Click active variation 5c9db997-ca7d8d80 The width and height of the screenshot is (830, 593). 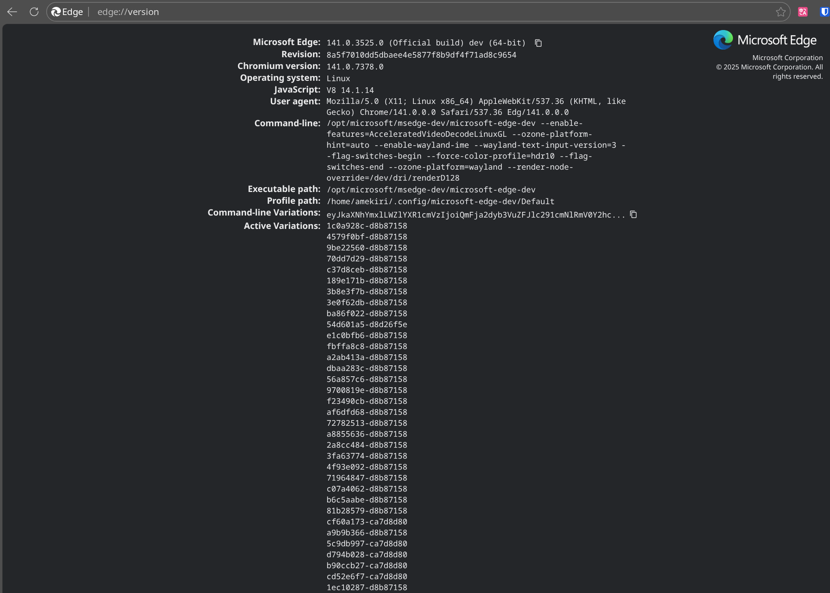tap(367, 543)
